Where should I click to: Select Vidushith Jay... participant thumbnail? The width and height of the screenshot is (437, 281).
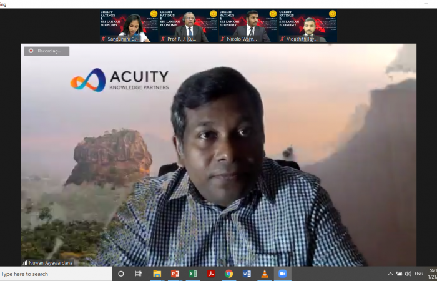point(307,26)
